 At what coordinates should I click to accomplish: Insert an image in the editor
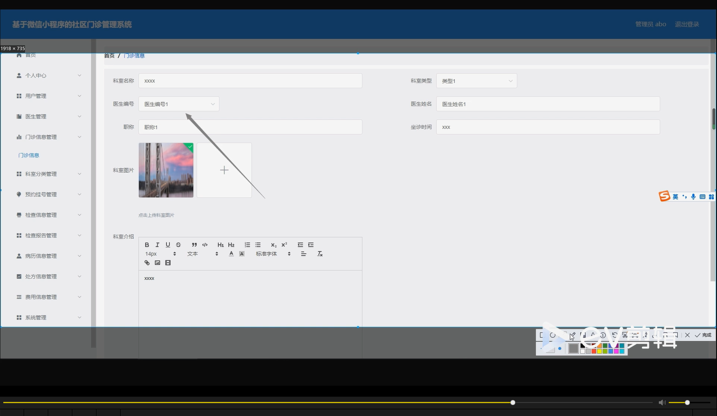[157, 263]
